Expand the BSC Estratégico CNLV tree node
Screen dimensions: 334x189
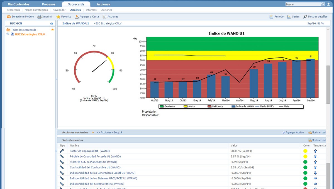click(8, 34)
